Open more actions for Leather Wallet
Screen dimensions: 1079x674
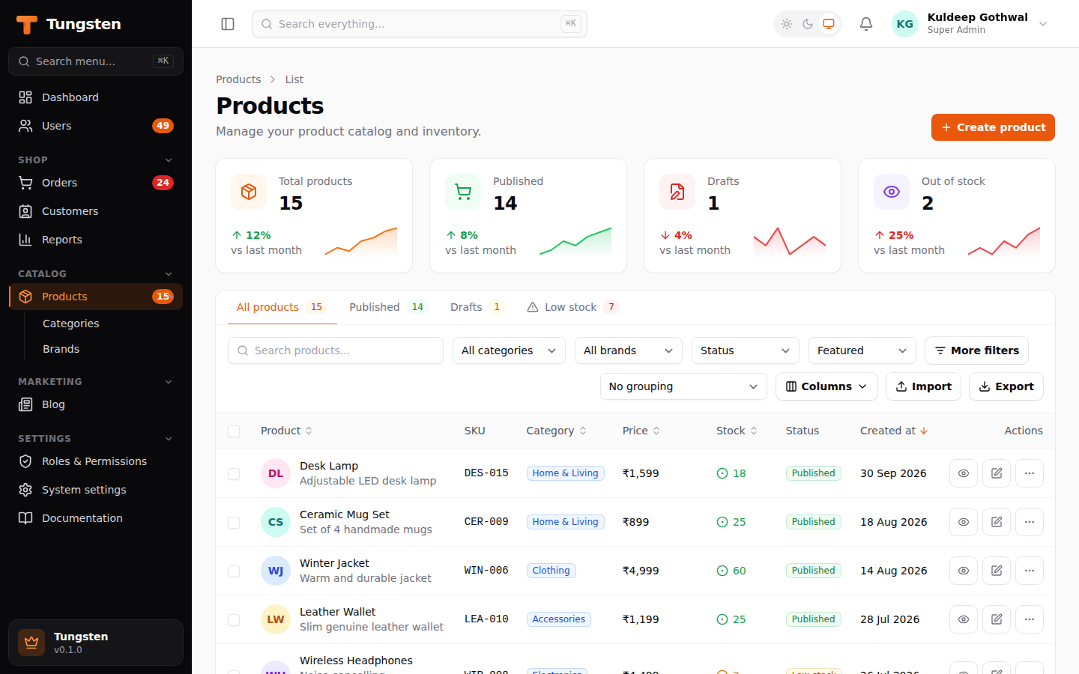tap(1030, 619)
